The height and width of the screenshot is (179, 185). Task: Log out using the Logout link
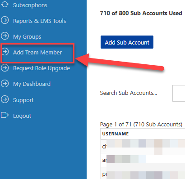(x=22, y=116)
